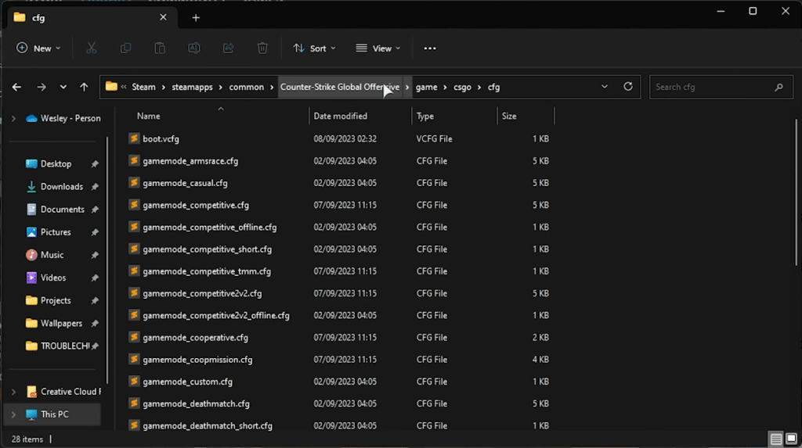Screen dimensions: 802x448
Task: Open Videos in the sidebar
Action: point(52,278)
